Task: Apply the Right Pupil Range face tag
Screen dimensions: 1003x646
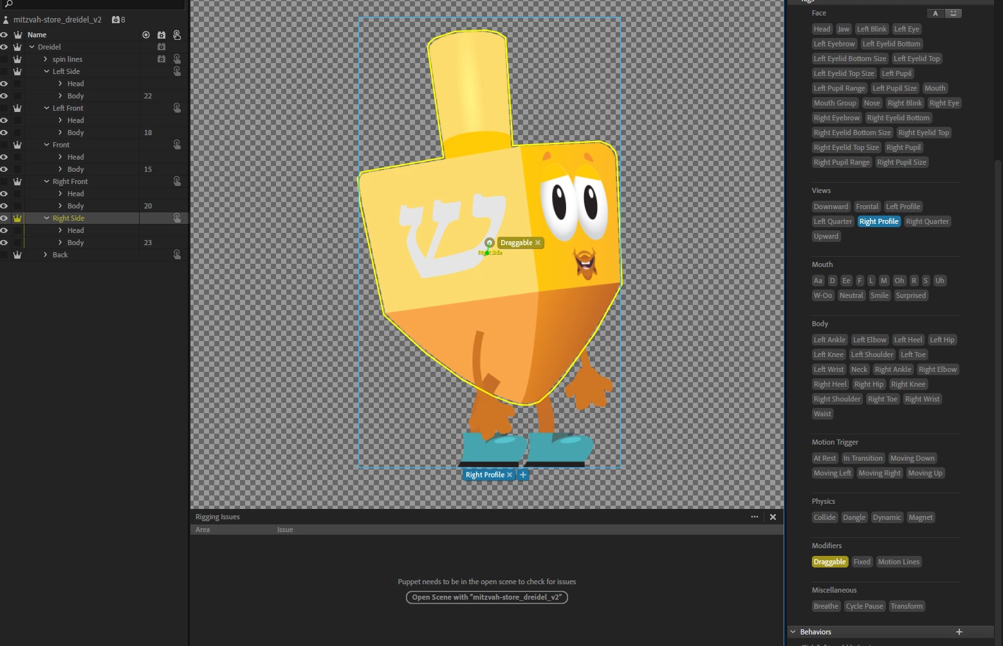Action: [x=842, y=162]
